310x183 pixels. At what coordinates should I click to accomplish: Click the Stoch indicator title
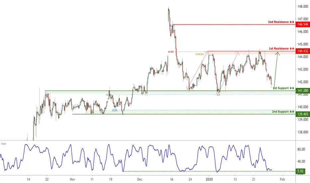click(x=4, y=144)
